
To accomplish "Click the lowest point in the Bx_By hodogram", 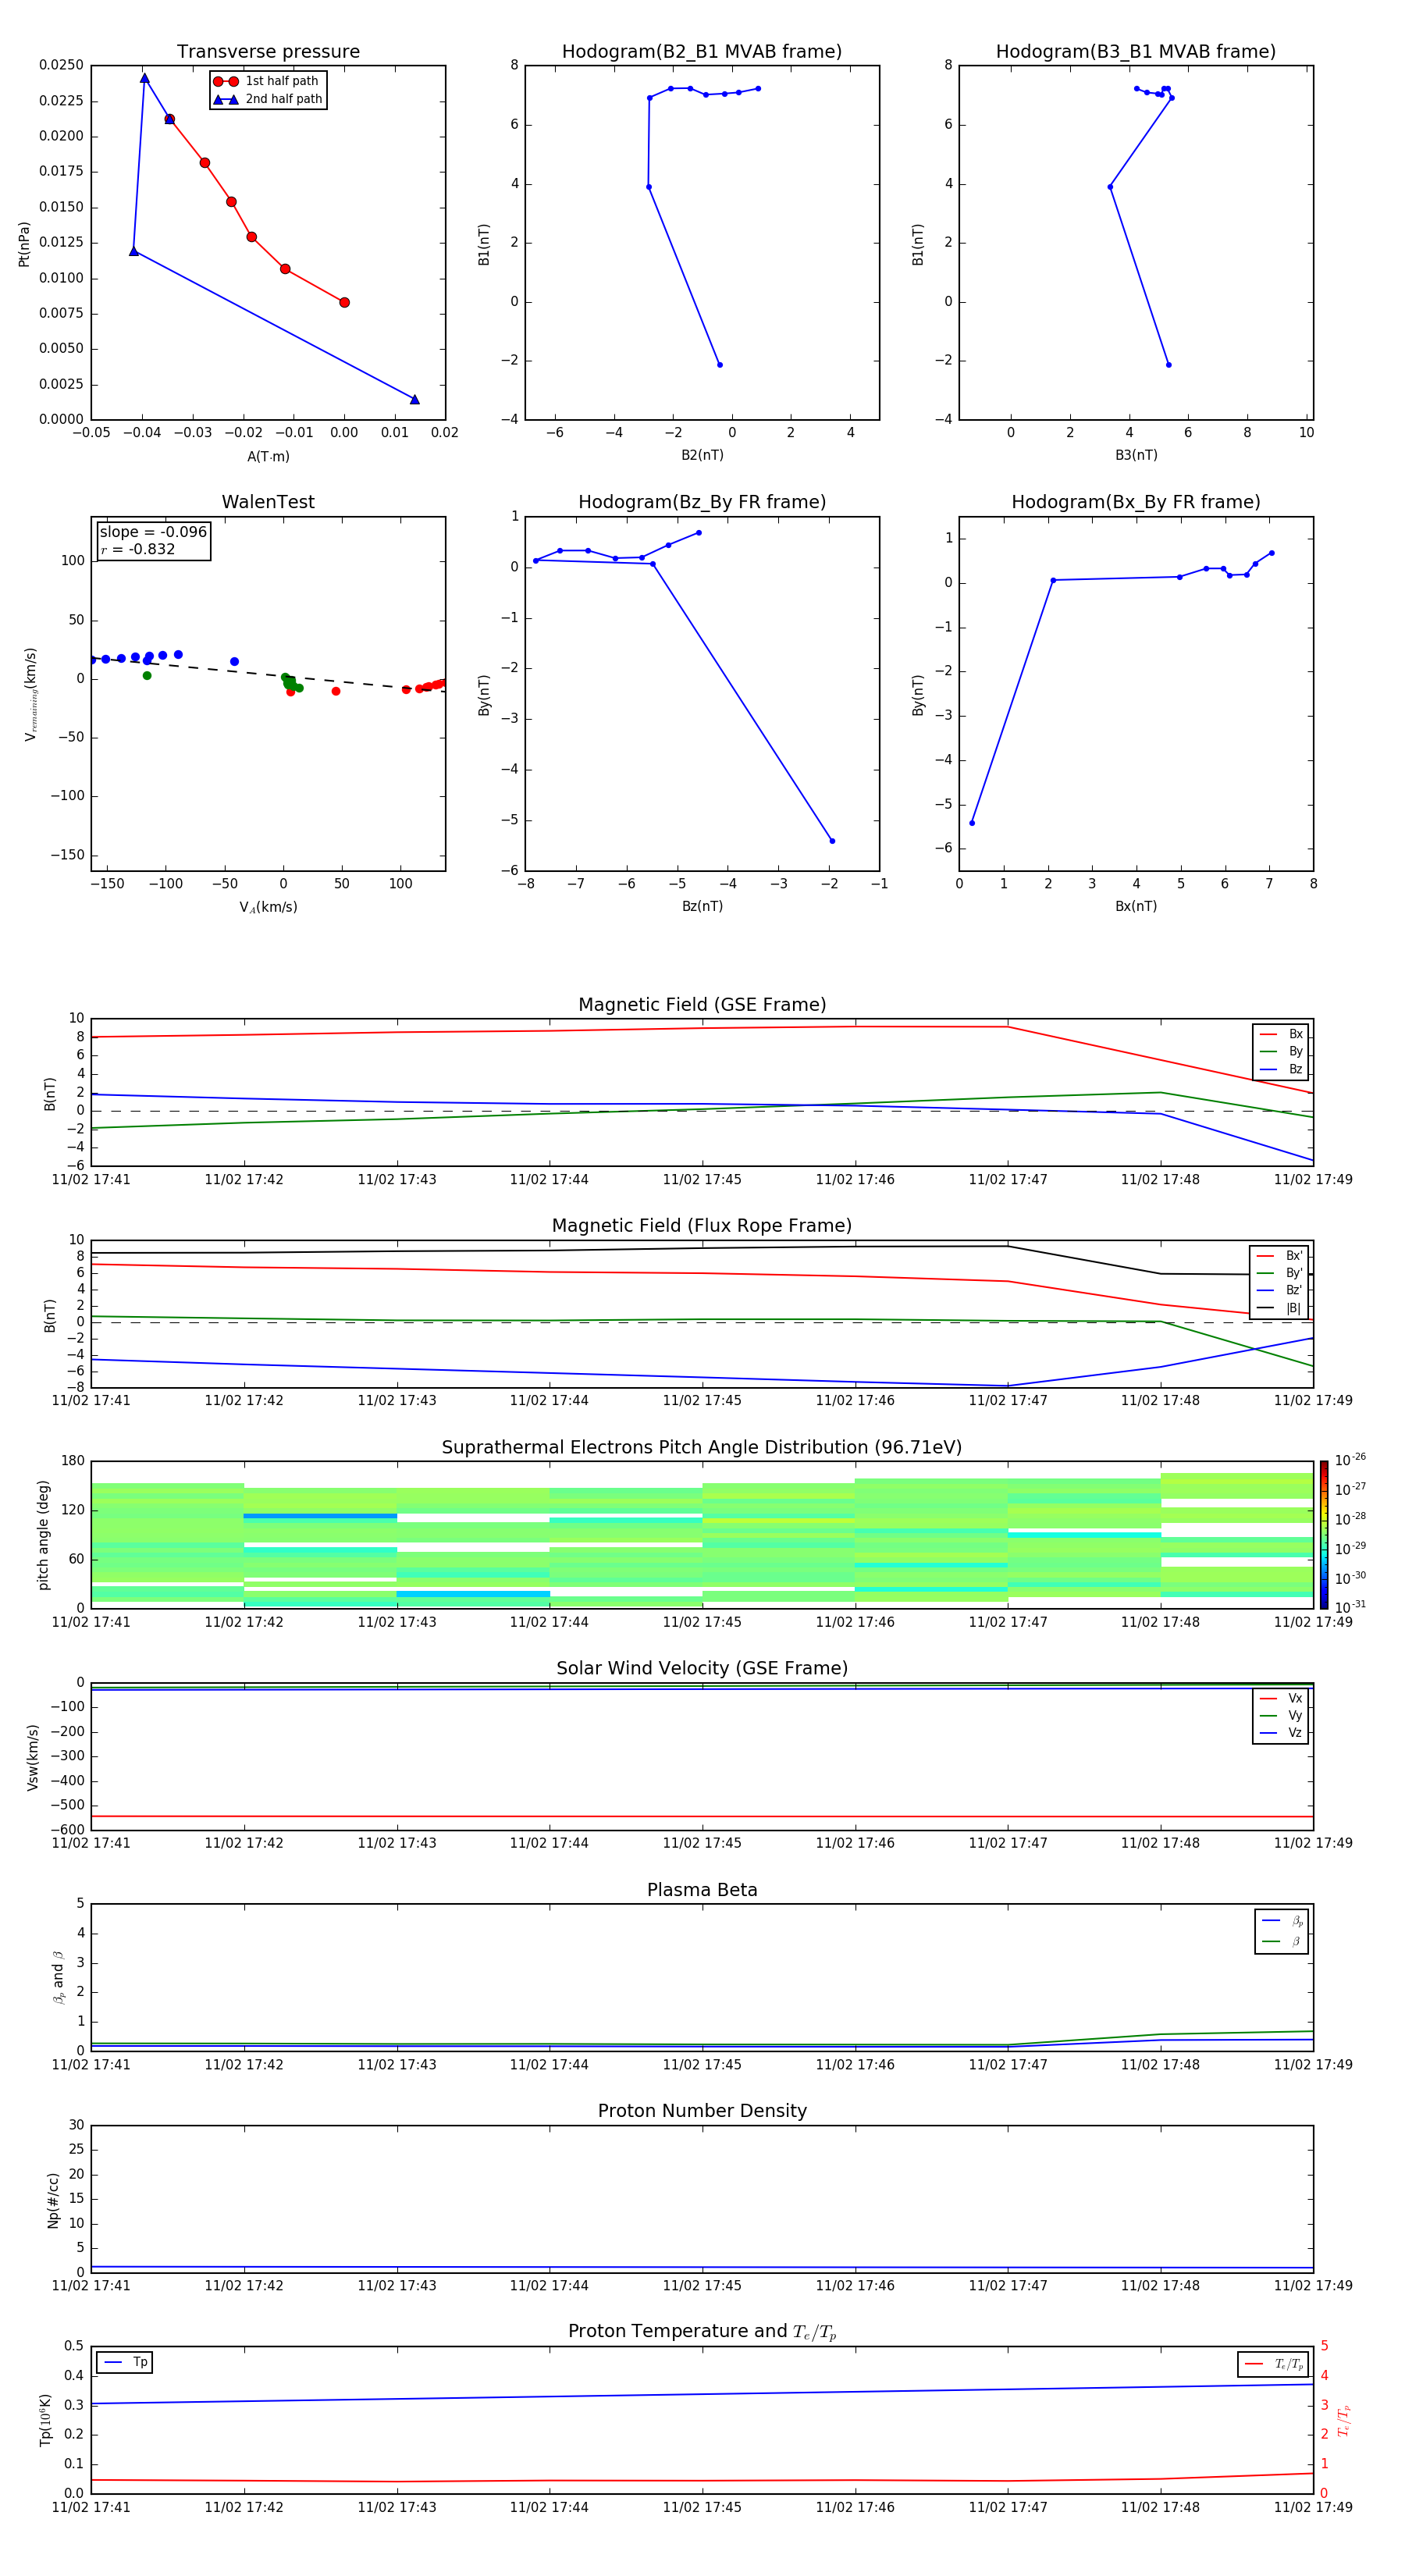I will tap(972, 823).
